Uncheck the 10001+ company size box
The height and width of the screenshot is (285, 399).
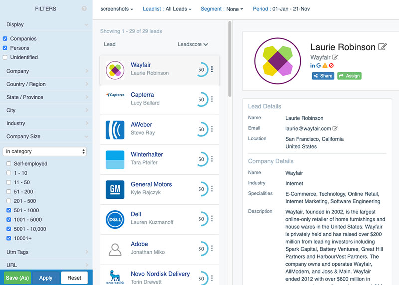9,238
